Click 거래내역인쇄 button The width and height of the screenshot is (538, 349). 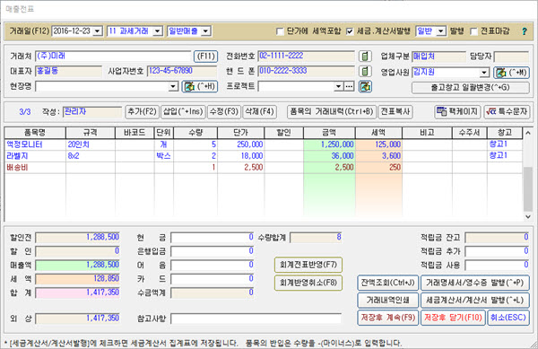tap(387, 301)
